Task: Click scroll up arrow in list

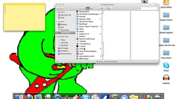Action: point(103,12)
